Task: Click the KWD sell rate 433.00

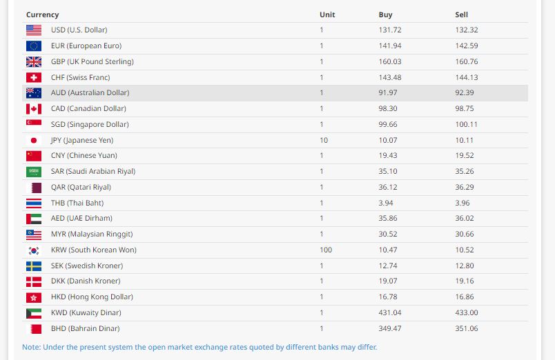Action: (x=467, y=313)
